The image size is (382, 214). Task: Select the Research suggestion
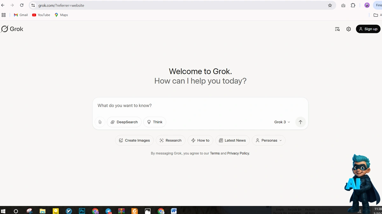tap(171, 140)
